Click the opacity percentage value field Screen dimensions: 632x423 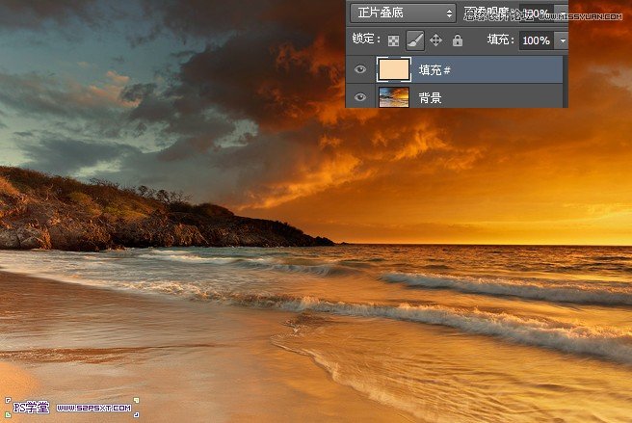[535, 13]
